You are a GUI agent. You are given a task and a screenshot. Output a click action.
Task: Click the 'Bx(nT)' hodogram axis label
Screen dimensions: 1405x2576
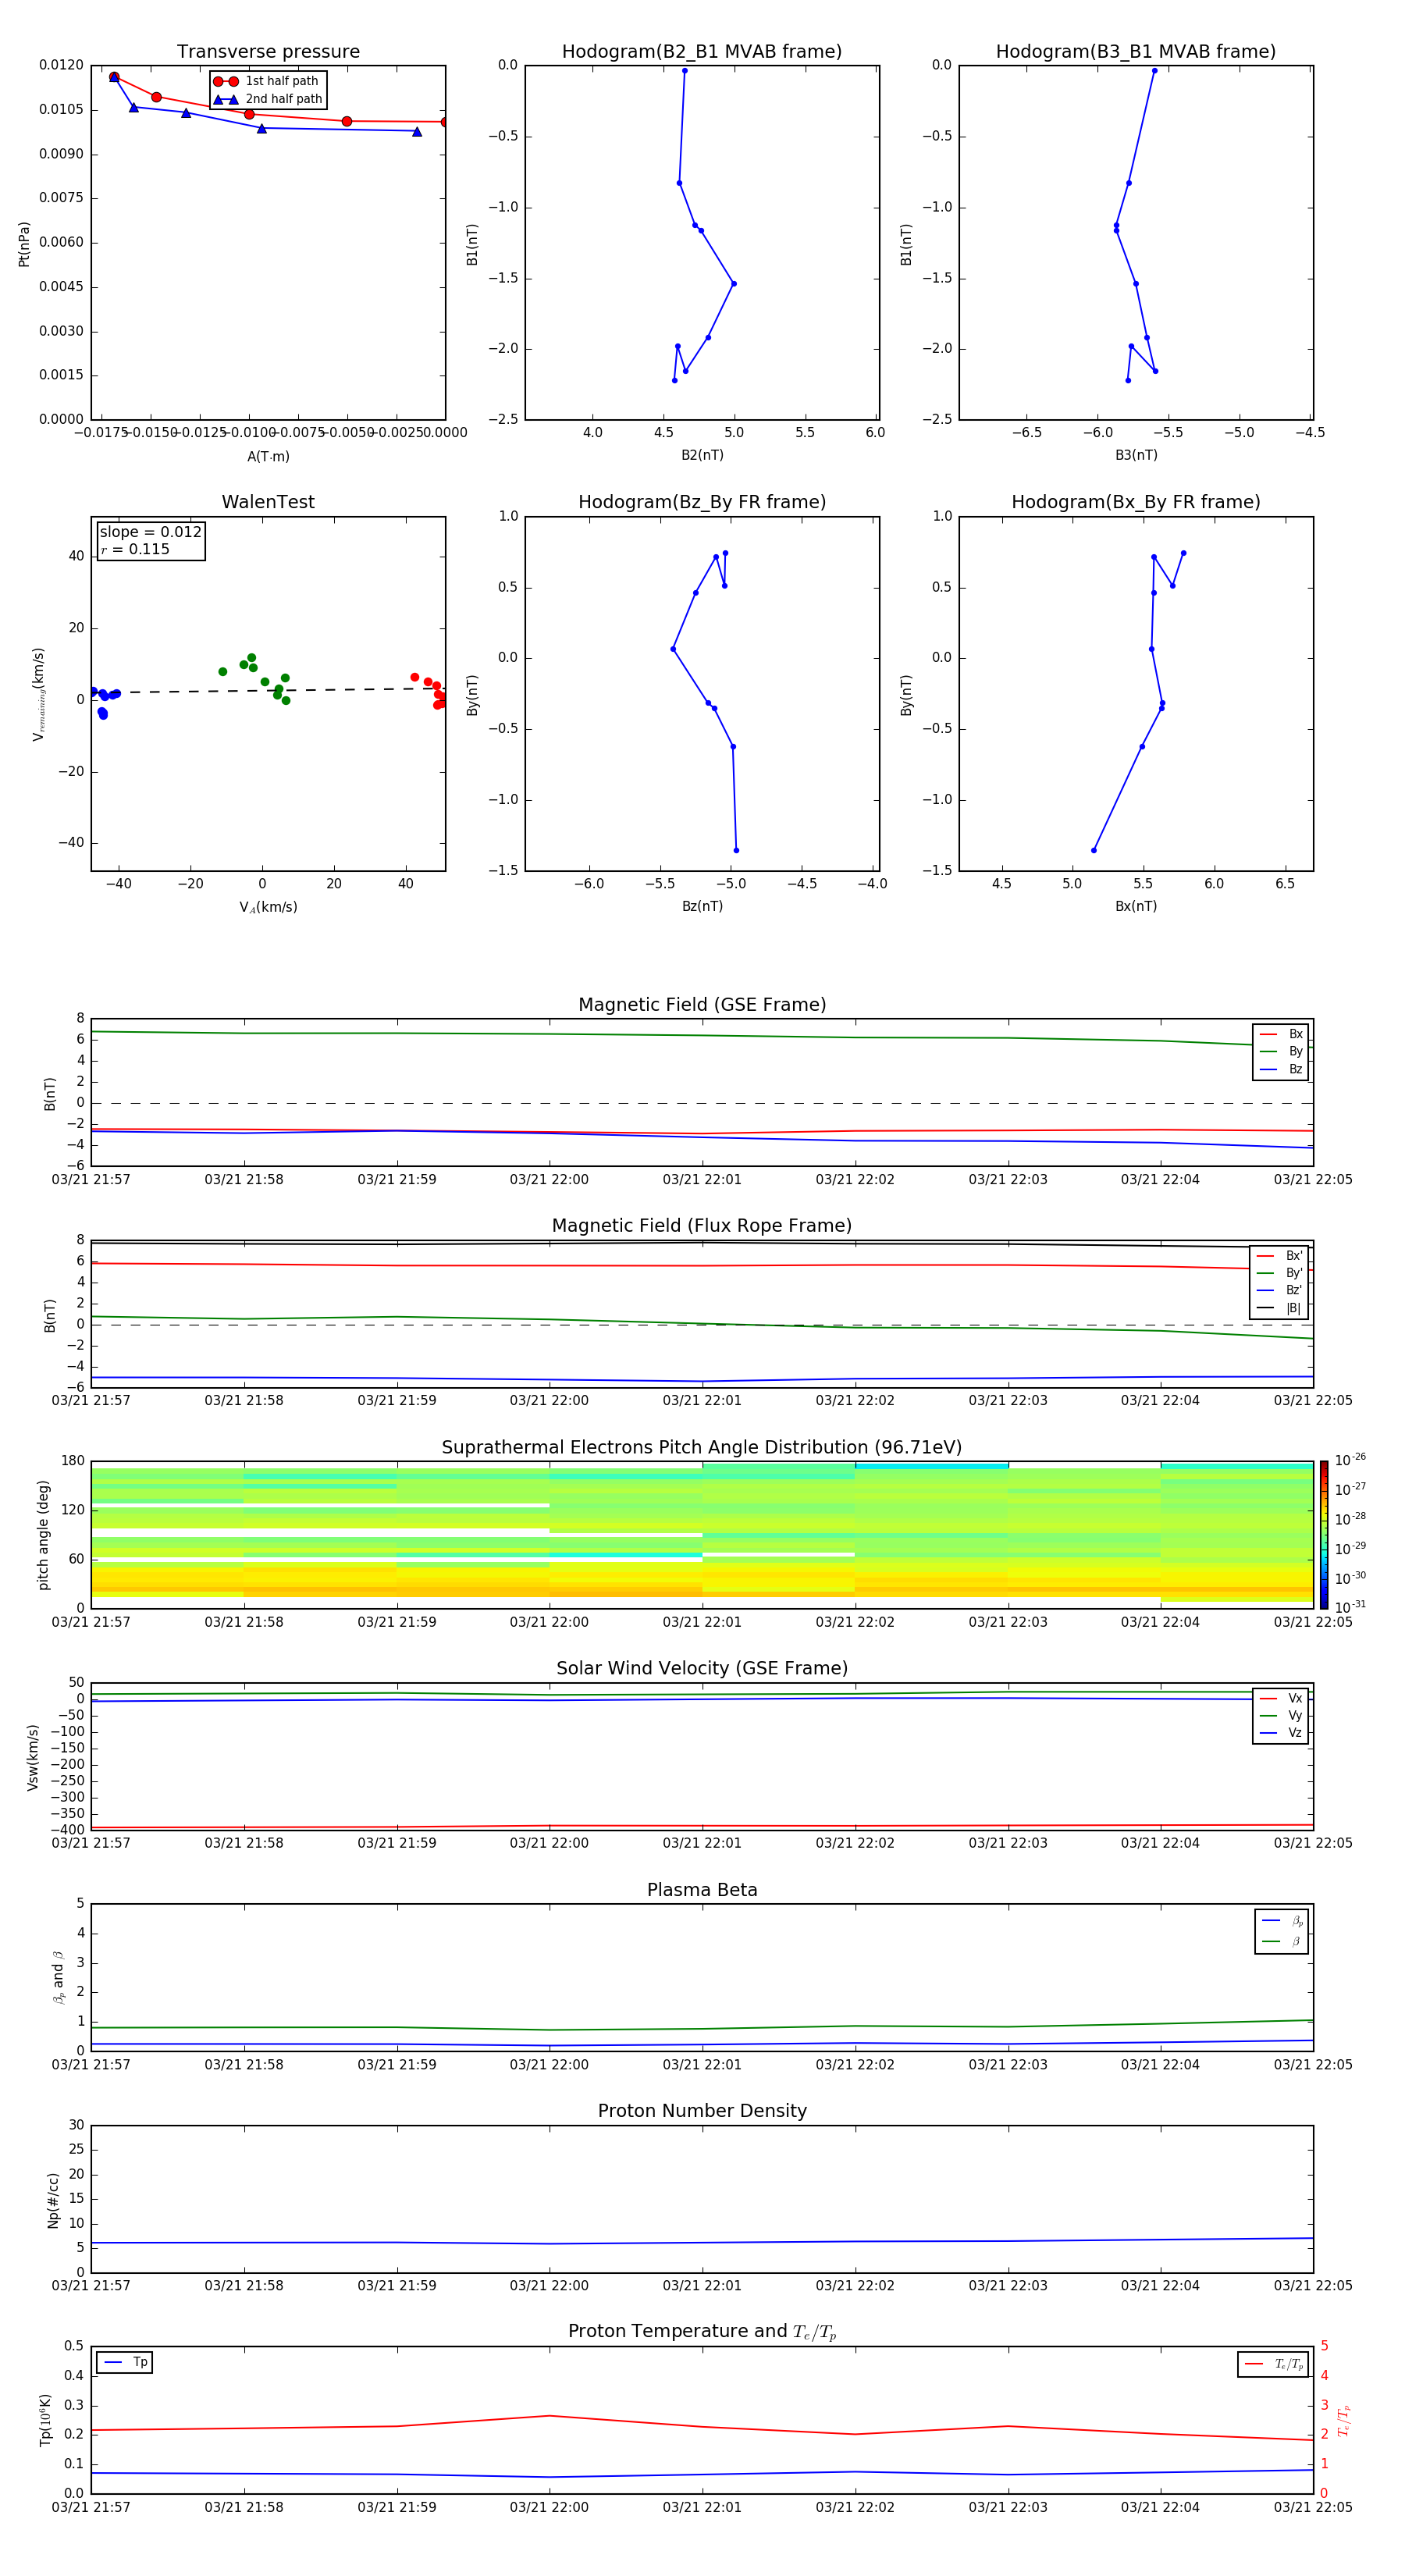pyautogui.click(x=1136, y=906)
